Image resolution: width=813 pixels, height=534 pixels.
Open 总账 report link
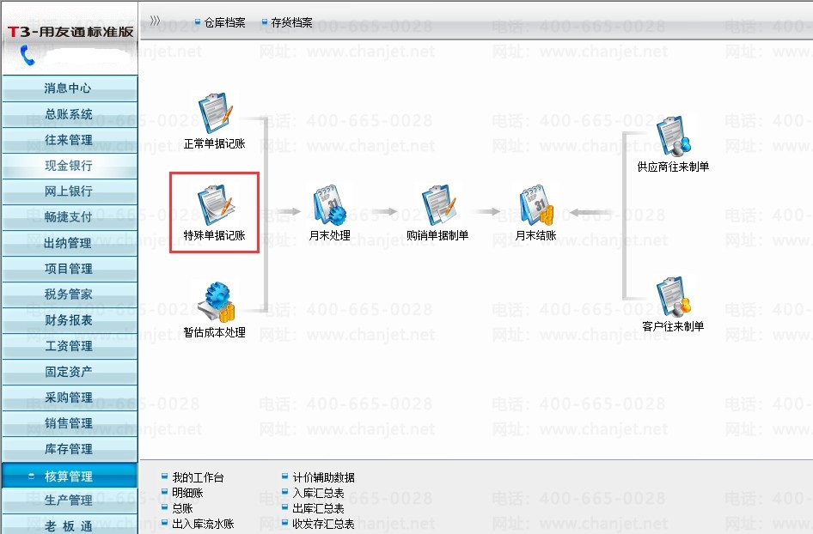coord(182,508)
